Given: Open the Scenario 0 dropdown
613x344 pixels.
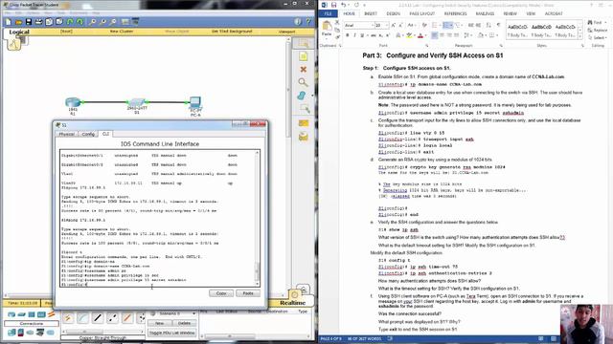Looking at the screenshot, I should (193, 313).
